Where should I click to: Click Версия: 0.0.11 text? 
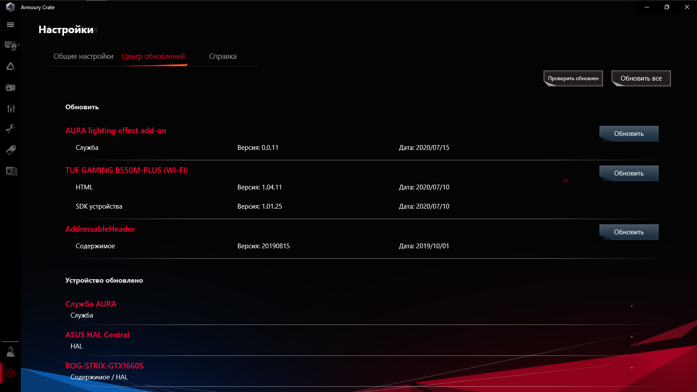pyautogui.click(x=258, y=148)
